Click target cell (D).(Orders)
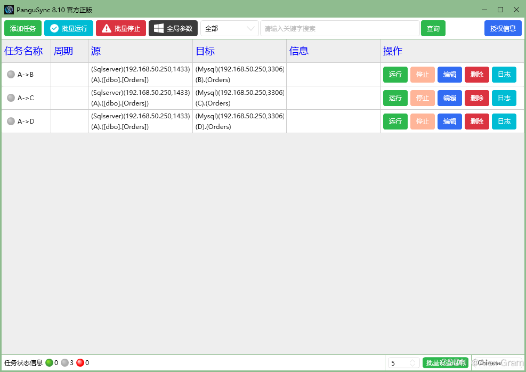 coord(239,122)
